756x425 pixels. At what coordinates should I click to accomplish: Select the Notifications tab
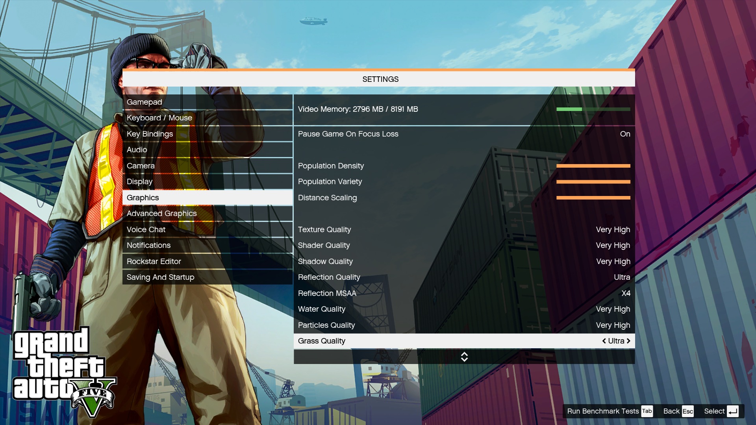[148, 245]
